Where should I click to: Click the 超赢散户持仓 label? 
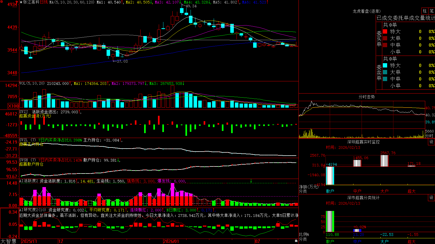(x=31, y=164)
